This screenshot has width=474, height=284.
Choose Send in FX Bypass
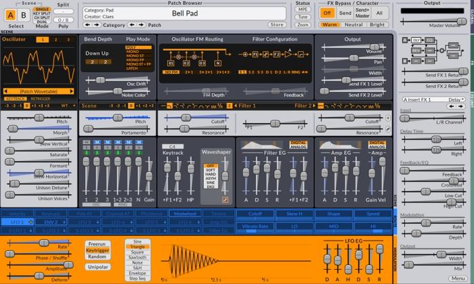345,13
